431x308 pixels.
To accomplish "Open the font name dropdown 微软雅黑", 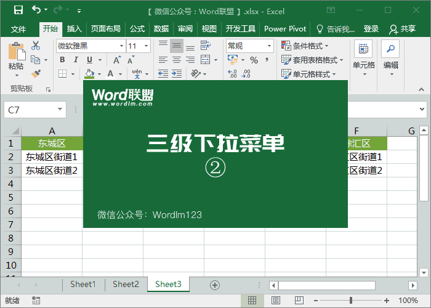I will tap(121, 46).
